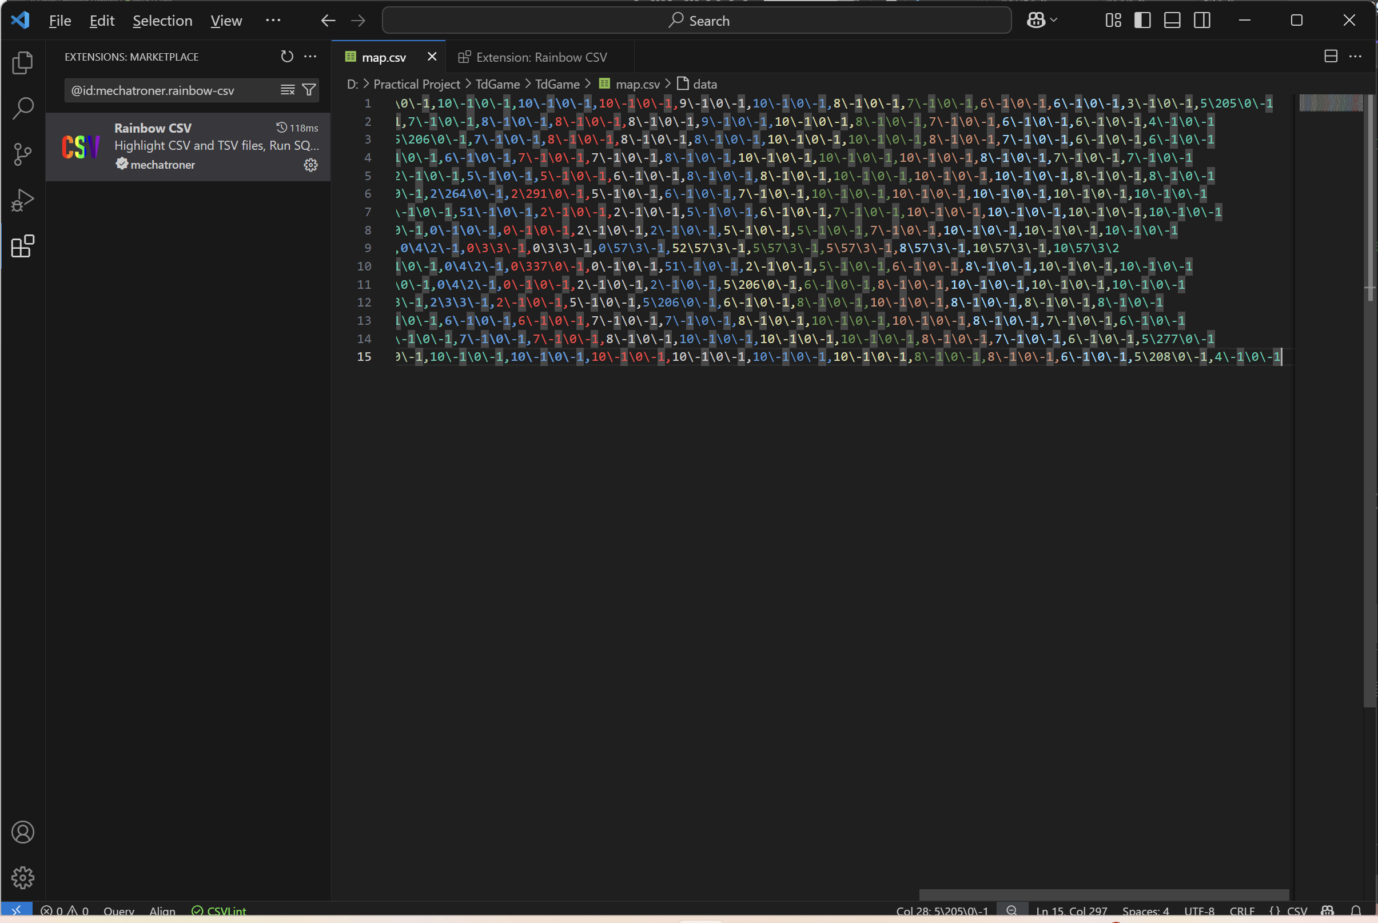
Task: Open Rainbow CSV manage gear icon
Action: click(310, 165)
